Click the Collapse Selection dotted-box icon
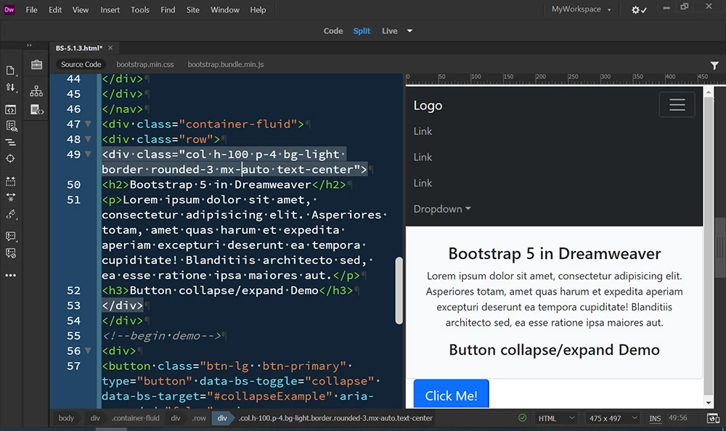 coord(10,181)
